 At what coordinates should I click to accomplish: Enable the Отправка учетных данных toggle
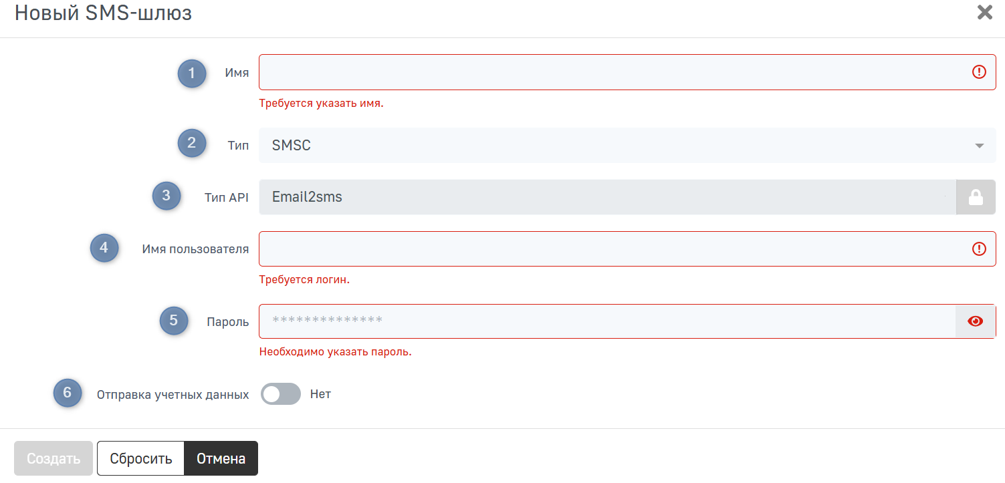click(281, 394)
